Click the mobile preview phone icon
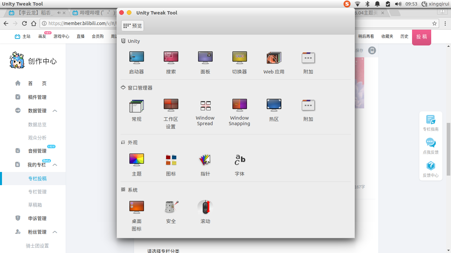The image size is (451, 253). pyautogui.click(x=372, y=50)
